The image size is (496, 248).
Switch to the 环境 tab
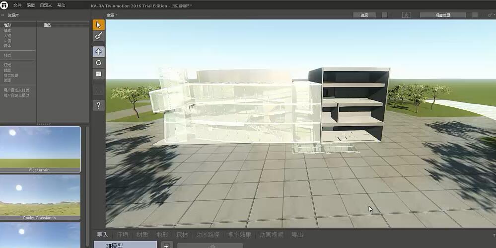123,235
